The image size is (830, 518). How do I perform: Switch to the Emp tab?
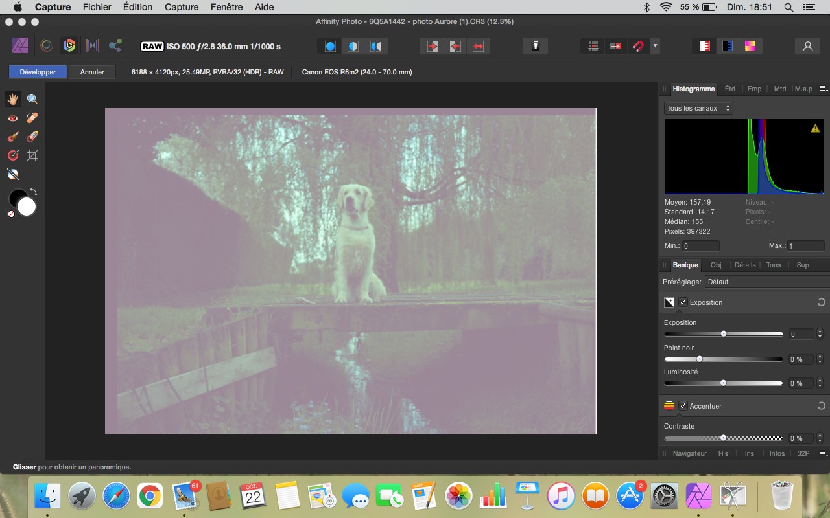[x=754, y=89]
